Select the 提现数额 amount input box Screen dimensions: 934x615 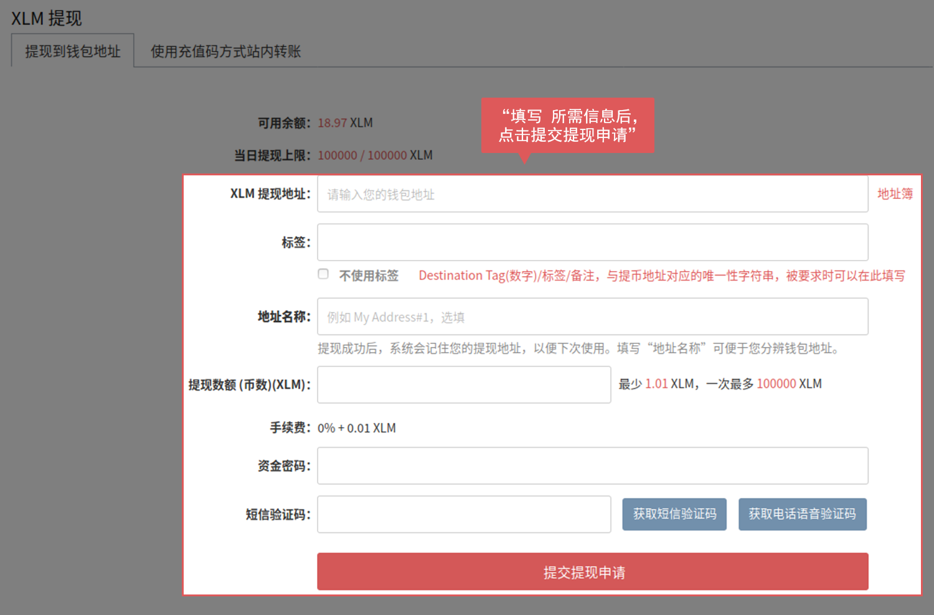pyautogui.click(x=464, y=384)
